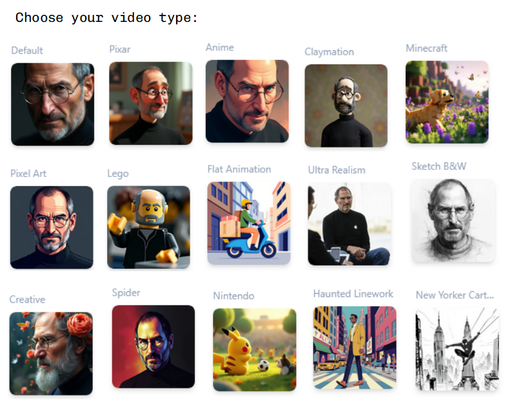Choose the Haunted Linework street thumbnail
Image resolution: width=518 pixels, height=411 pixels.
click(x=355, y=347)
